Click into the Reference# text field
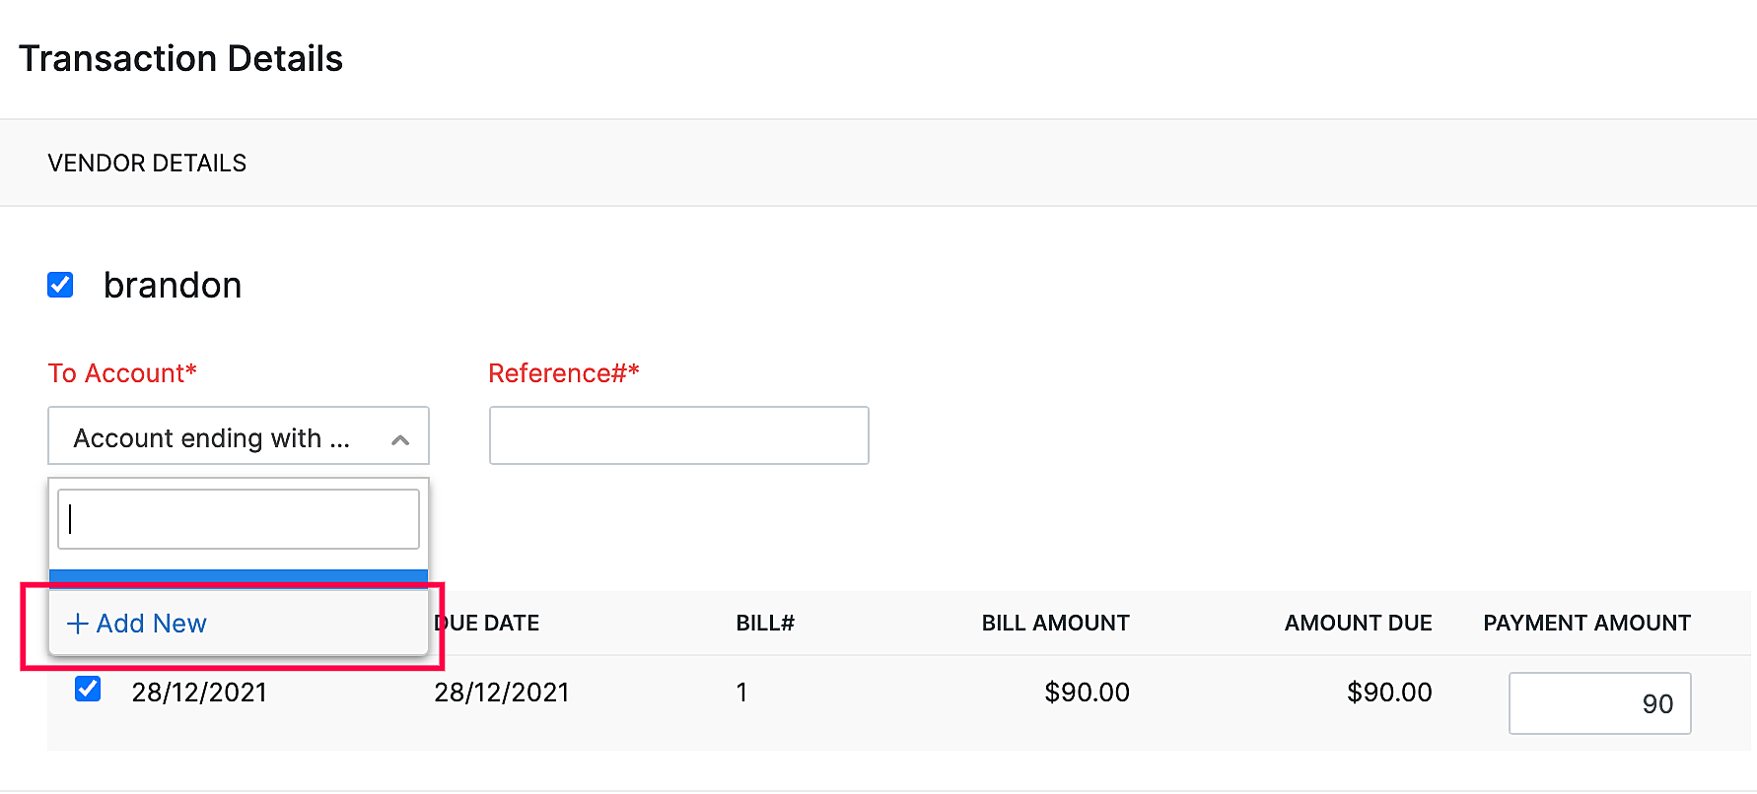 [678, 435]
